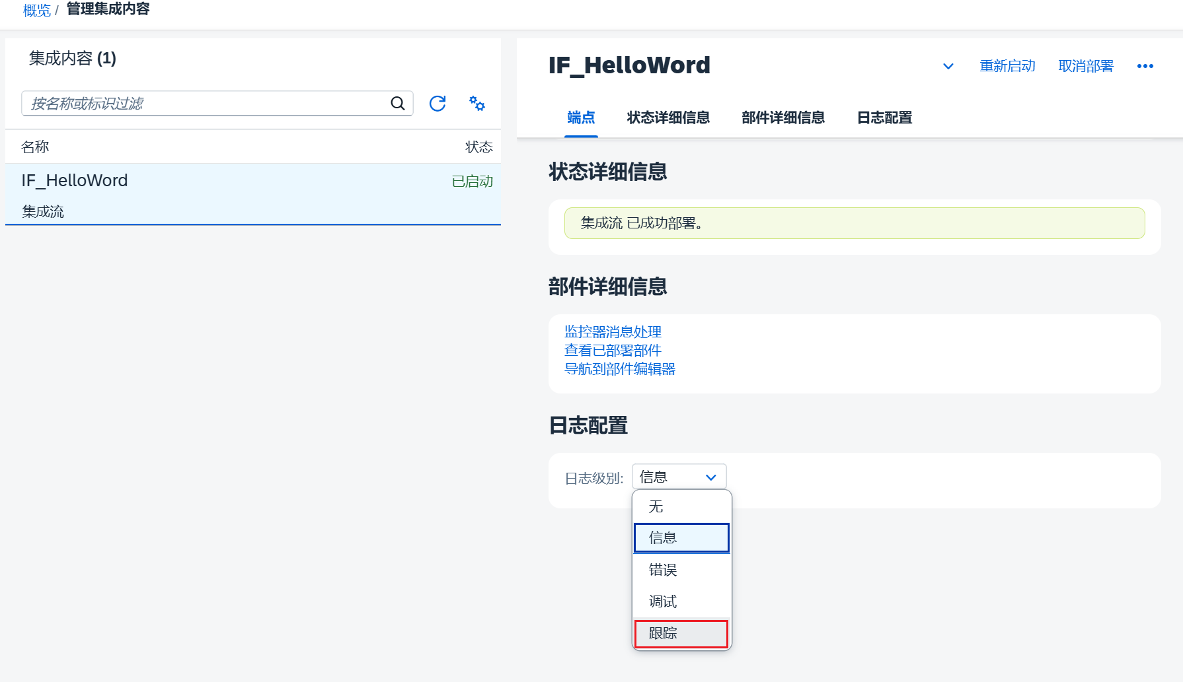Select 调试 in log level dropdown
This screenshot has width=1183, height=682.
663,601
